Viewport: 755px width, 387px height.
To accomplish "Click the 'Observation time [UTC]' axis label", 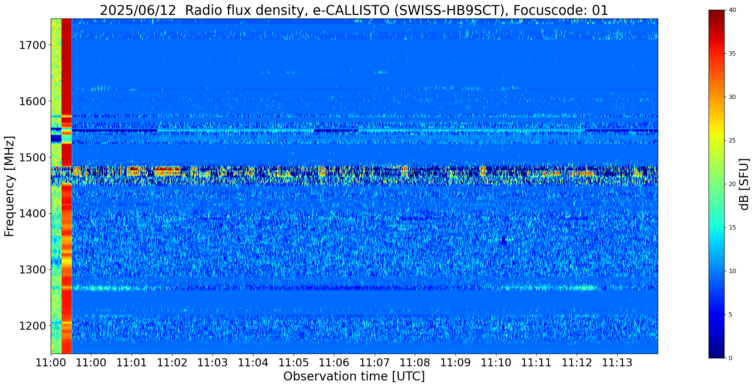I will click(x=354, y=376).
